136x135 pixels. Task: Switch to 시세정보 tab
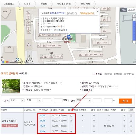[x=97, y=74]
